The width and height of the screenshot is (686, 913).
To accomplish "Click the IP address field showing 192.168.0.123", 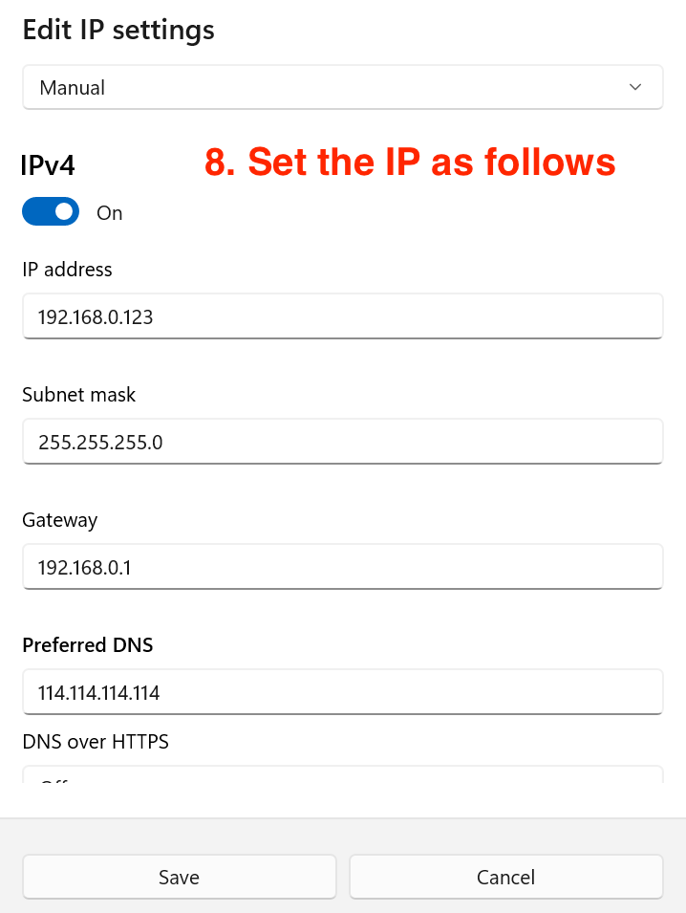I will pos(342,315).
